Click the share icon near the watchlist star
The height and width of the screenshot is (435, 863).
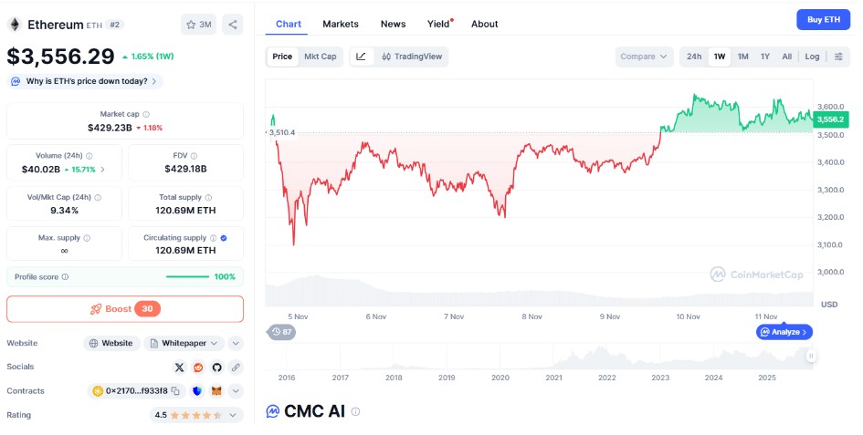click(232, 25)
